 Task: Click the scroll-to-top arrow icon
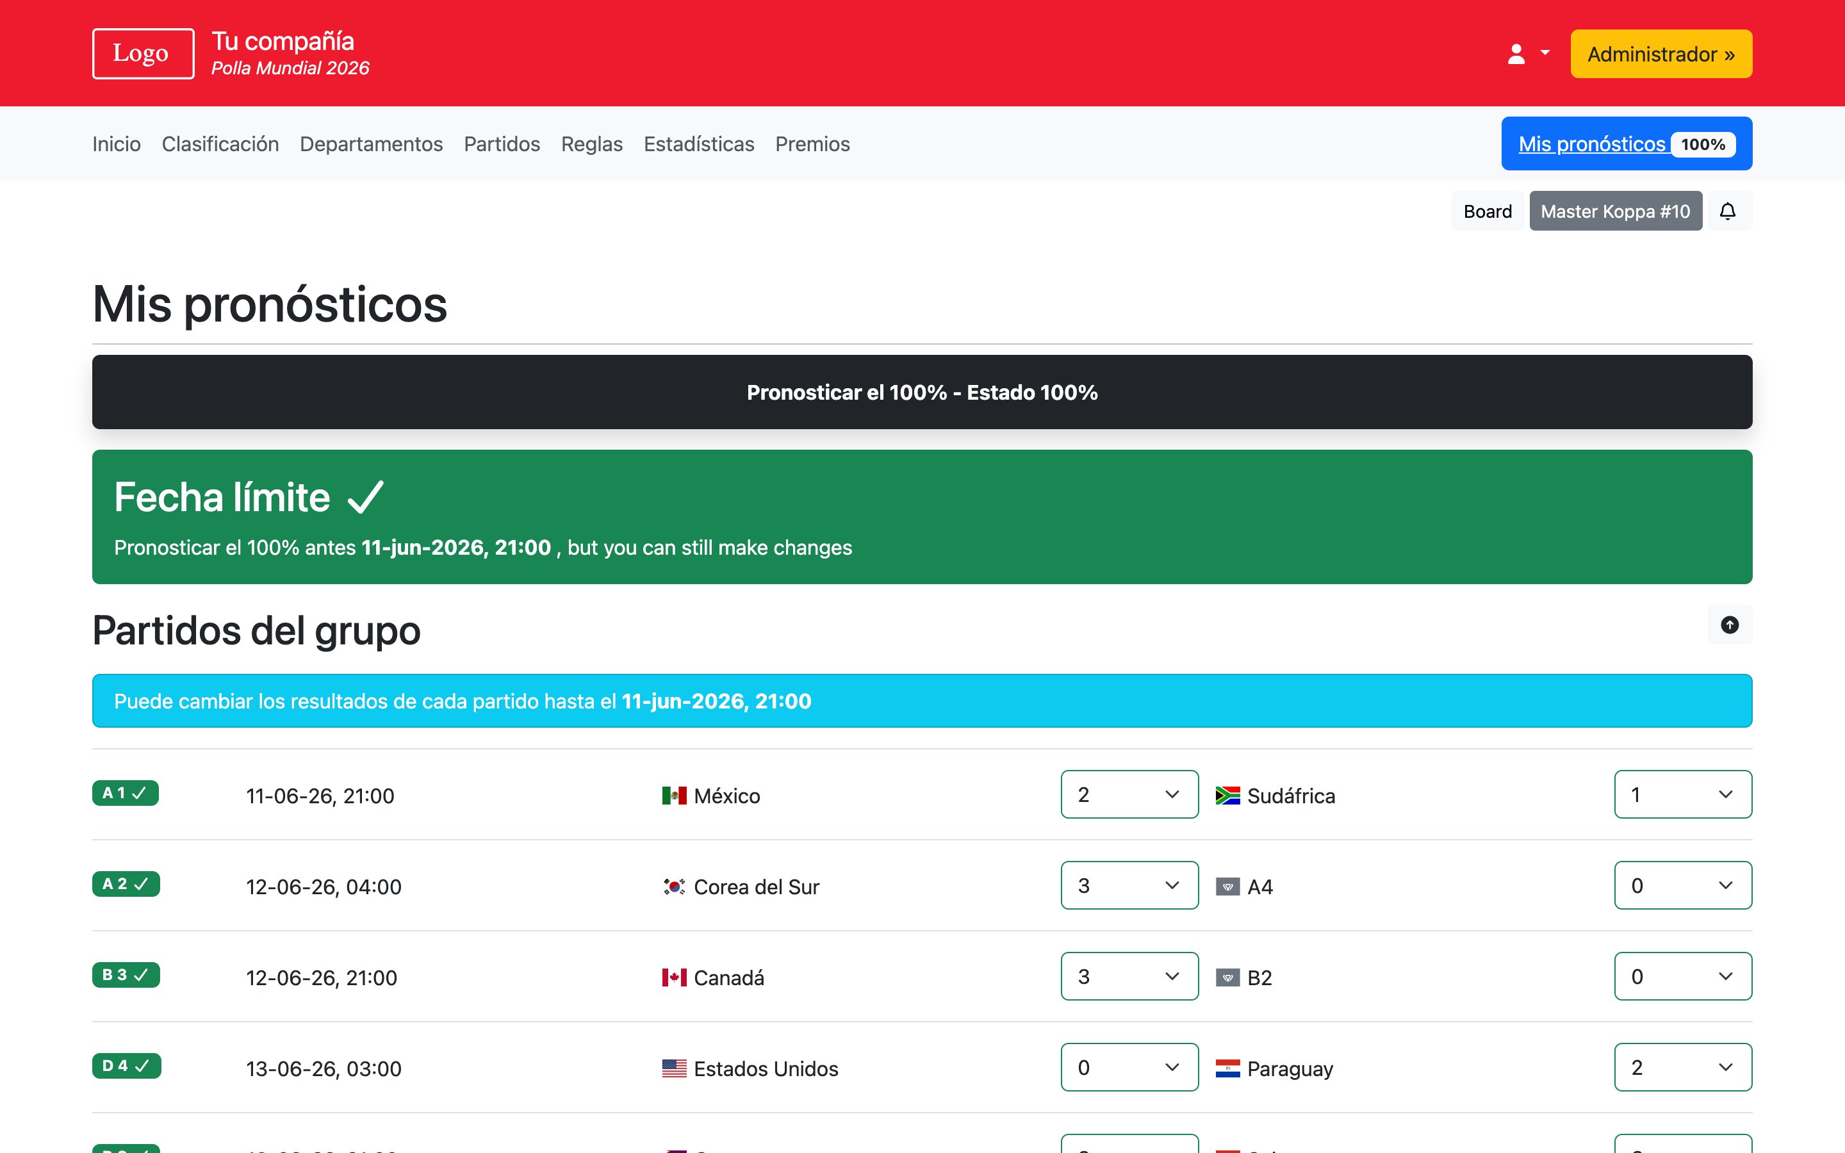tap(1730, 625)
